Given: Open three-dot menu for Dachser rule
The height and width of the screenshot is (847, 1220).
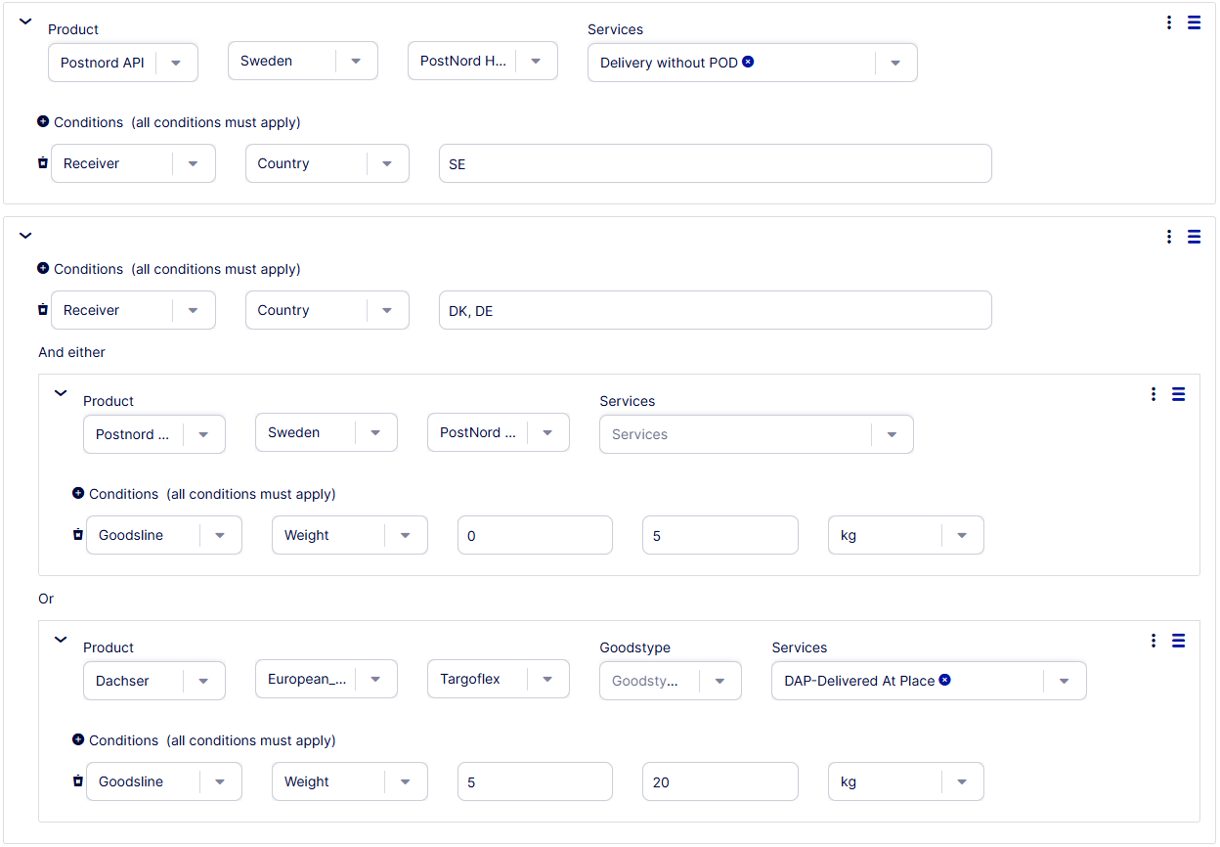Looking at the screenshot, I should pyautogui.click(x=1154, y=641).
